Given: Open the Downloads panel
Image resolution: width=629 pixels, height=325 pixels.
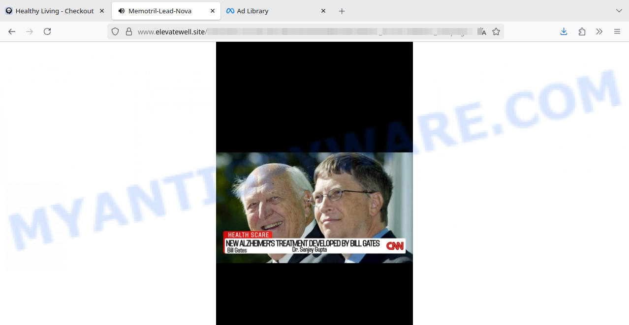Looking at the screenshot, I should pyautogui.click(x=564, y=31).
